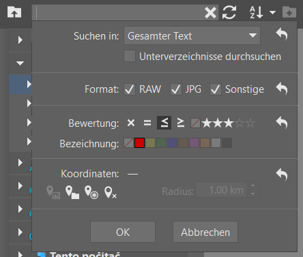Set rating to four stars
Viewport: 303px width, 257px height.
point(240,123)
